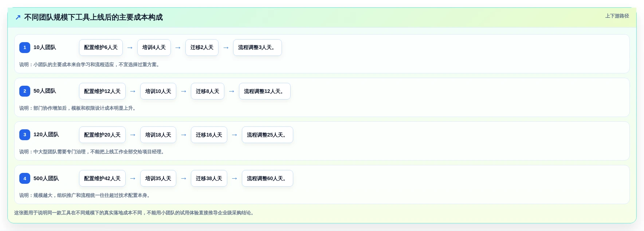Click the arrow after 配置维护12人天
Image resolution: width=644 pixels, height=231 pixels.
click(133, 91)
